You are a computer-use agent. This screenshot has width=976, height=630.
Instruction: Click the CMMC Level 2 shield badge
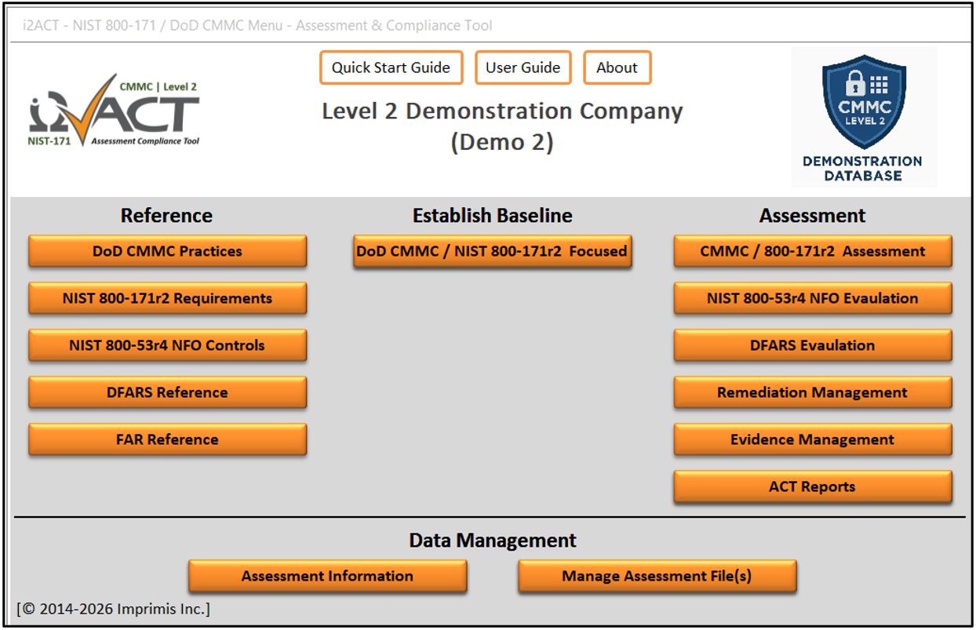coord(864,100)
